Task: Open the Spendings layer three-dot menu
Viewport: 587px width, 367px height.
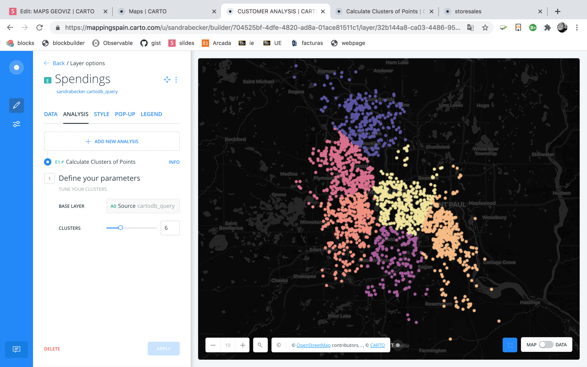Action: click(176, 80)
